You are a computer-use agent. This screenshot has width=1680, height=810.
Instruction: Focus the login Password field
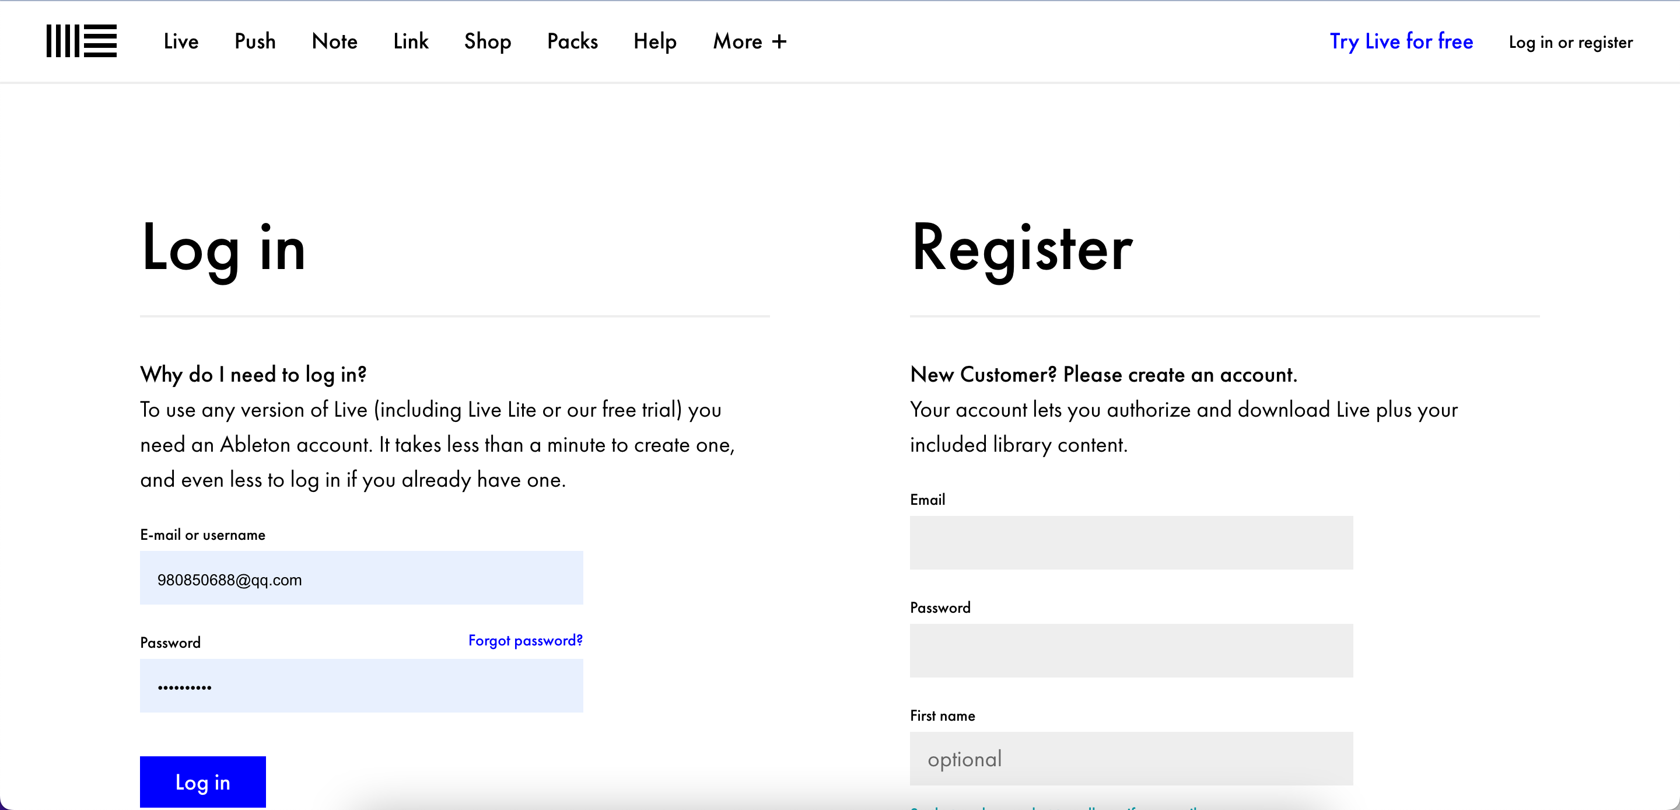point(361,686)
